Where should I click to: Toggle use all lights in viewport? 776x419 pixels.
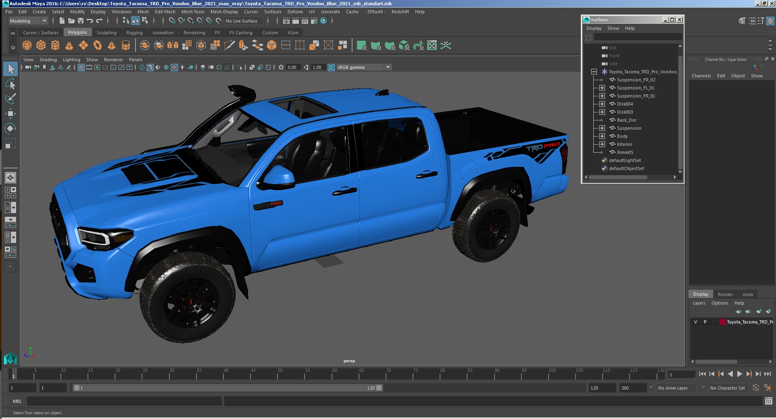(x=182, y=67)
